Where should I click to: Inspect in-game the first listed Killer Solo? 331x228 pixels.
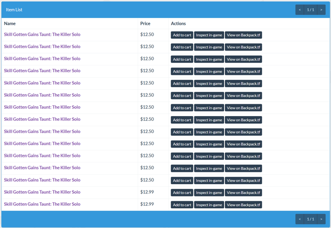tap(209, 35)
